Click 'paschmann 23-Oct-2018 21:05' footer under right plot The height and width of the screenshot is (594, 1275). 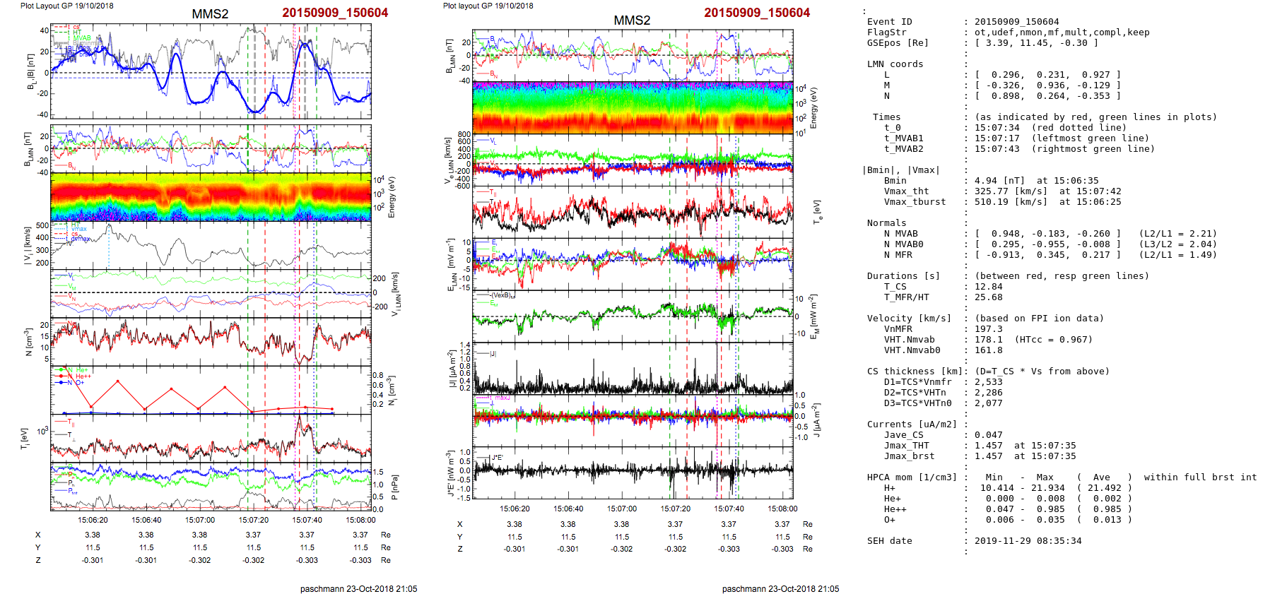780,588
